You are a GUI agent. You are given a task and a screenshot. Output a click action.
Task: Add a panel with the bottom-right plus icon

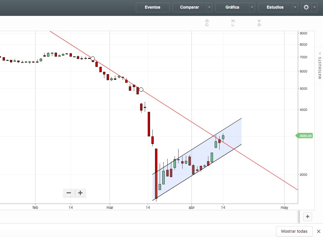tap(307, 216)
